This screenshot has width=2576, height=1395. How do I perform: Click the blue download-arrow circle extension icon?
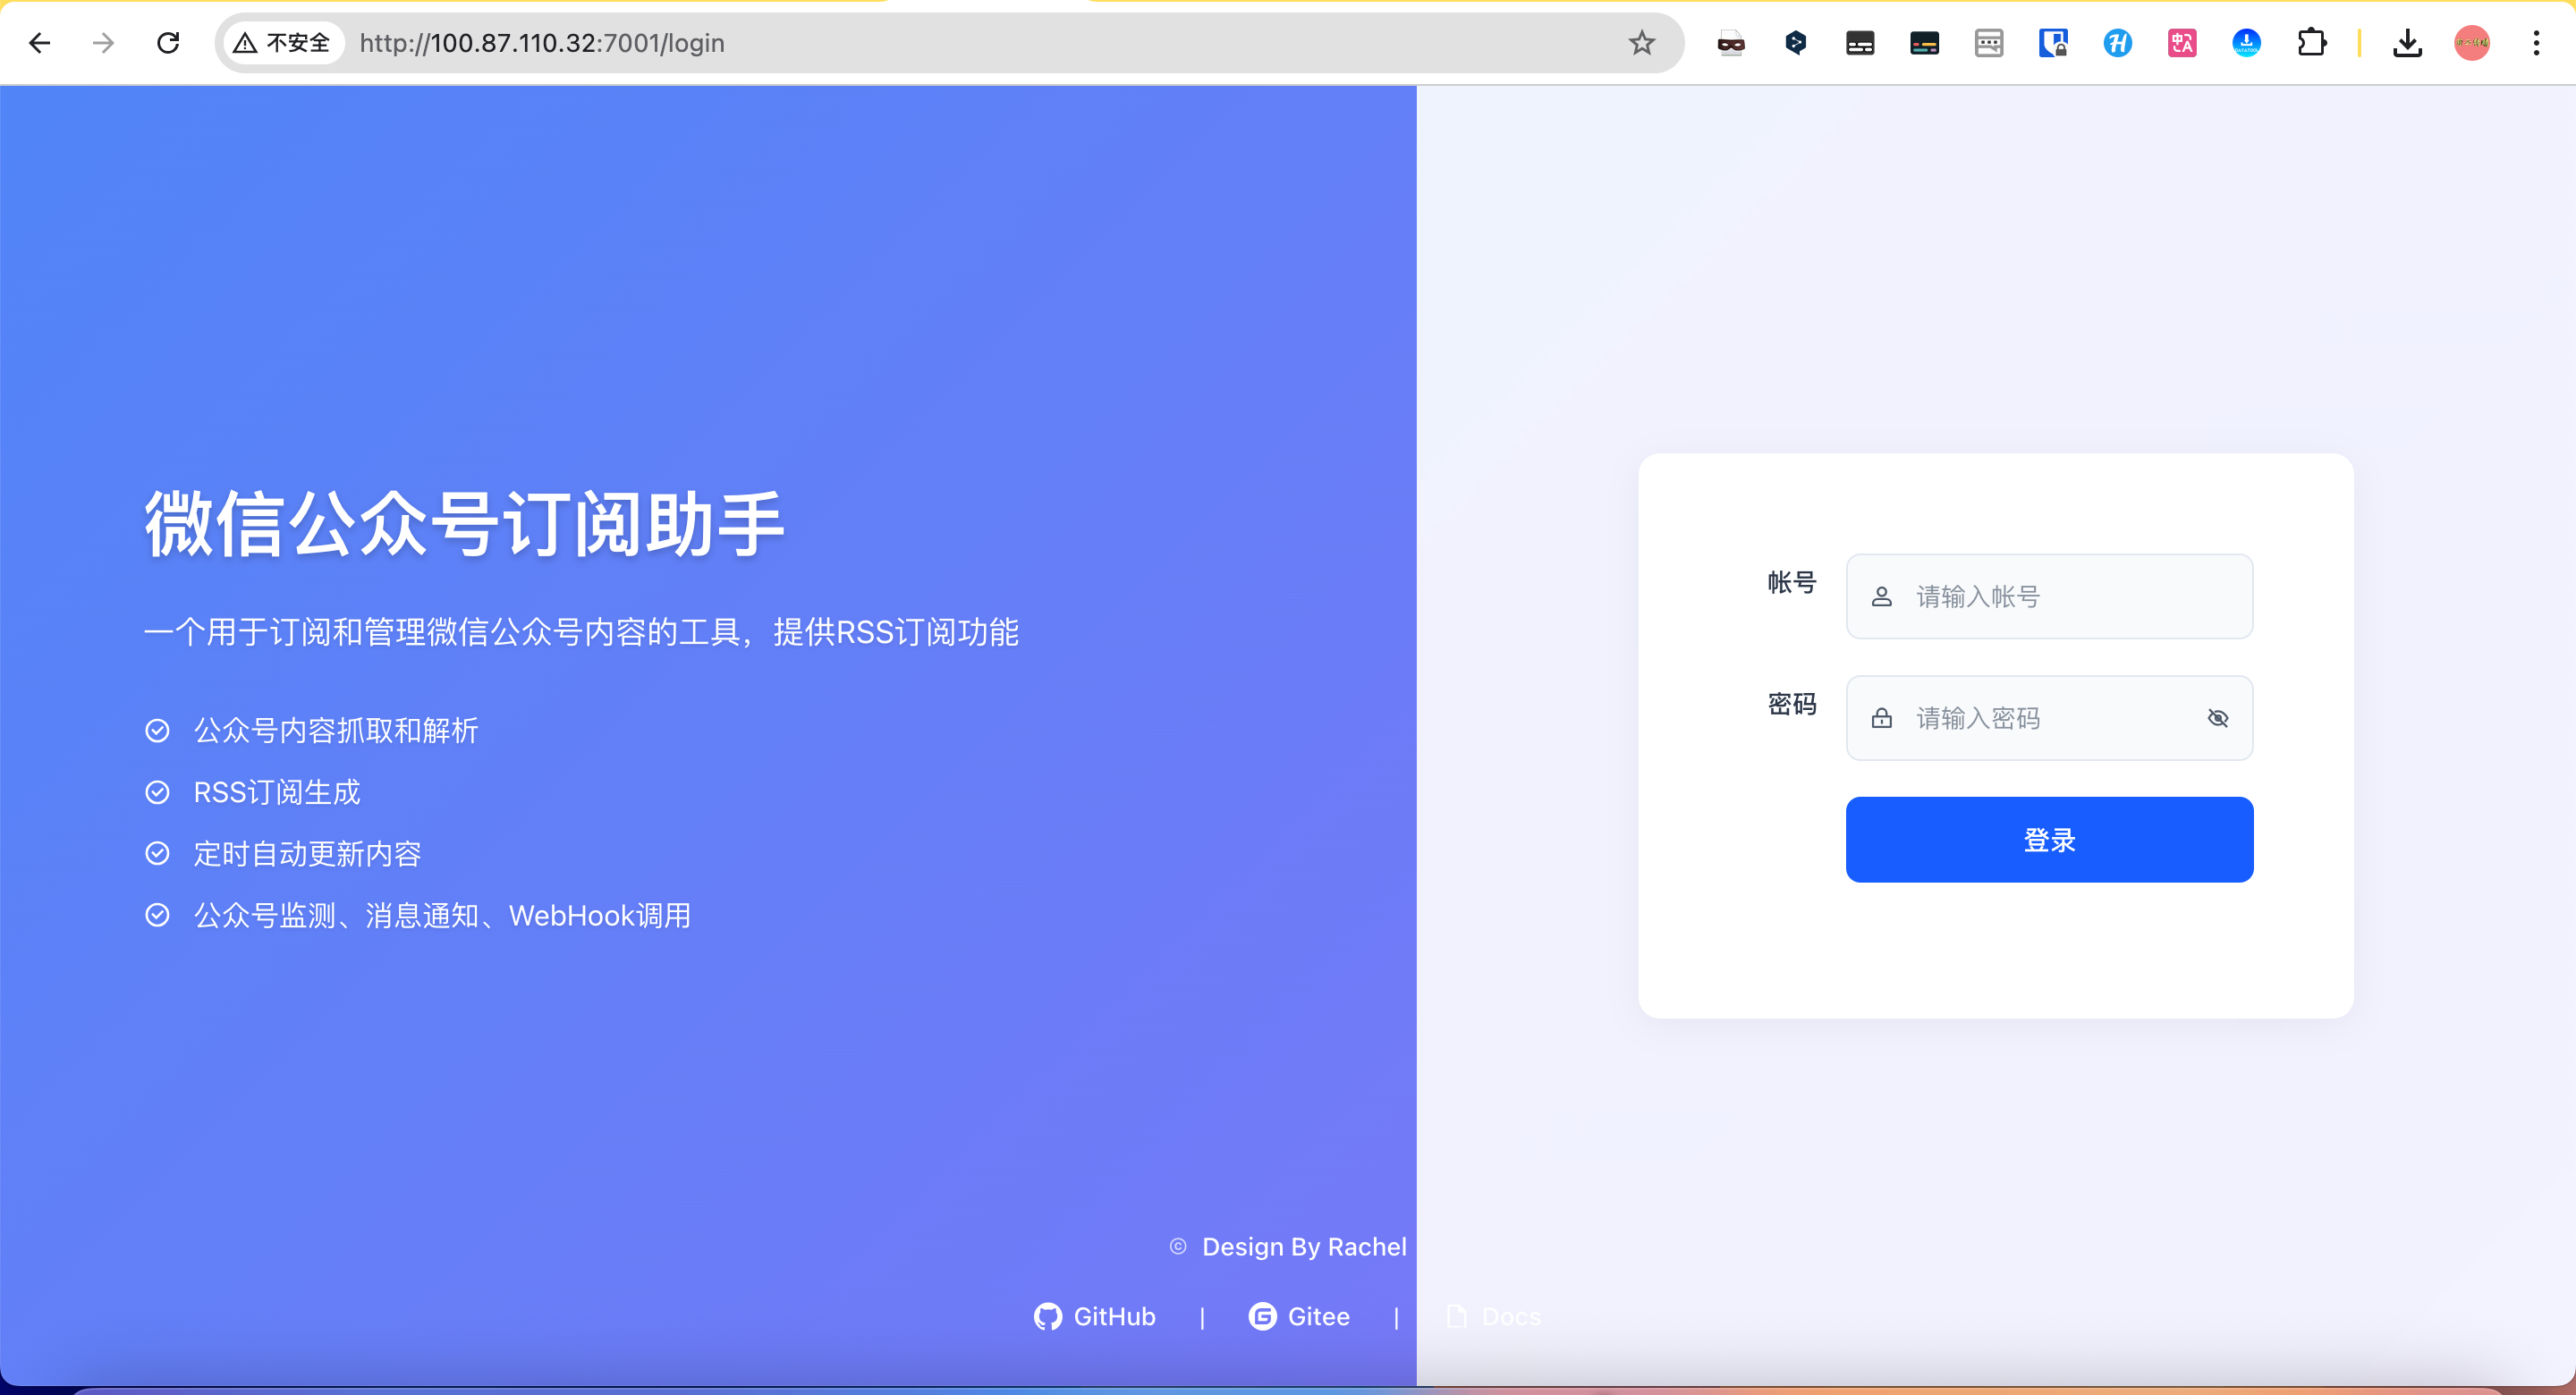point(2246,43)
